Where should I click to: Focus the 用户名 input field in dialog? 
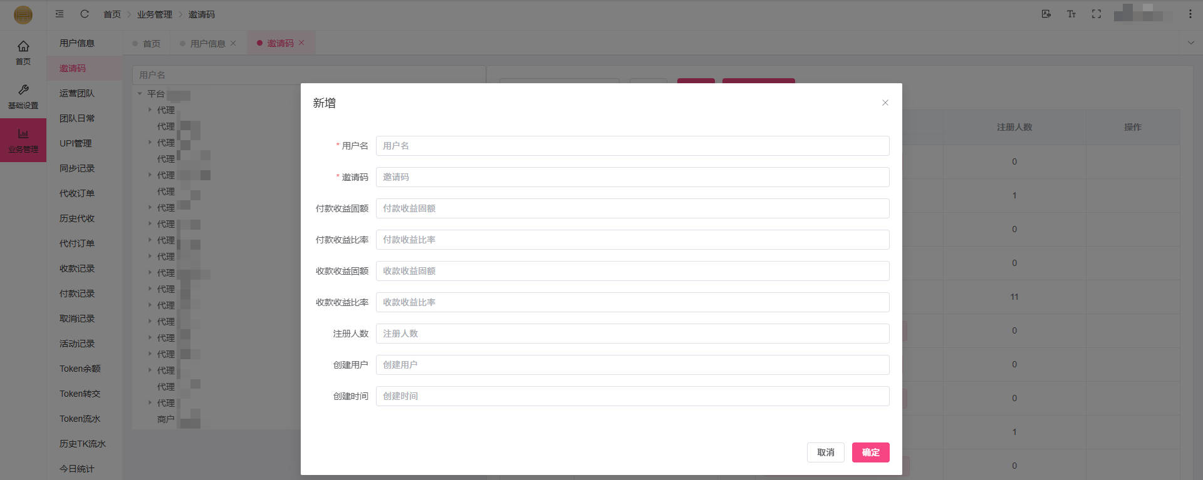coord(632,146)
